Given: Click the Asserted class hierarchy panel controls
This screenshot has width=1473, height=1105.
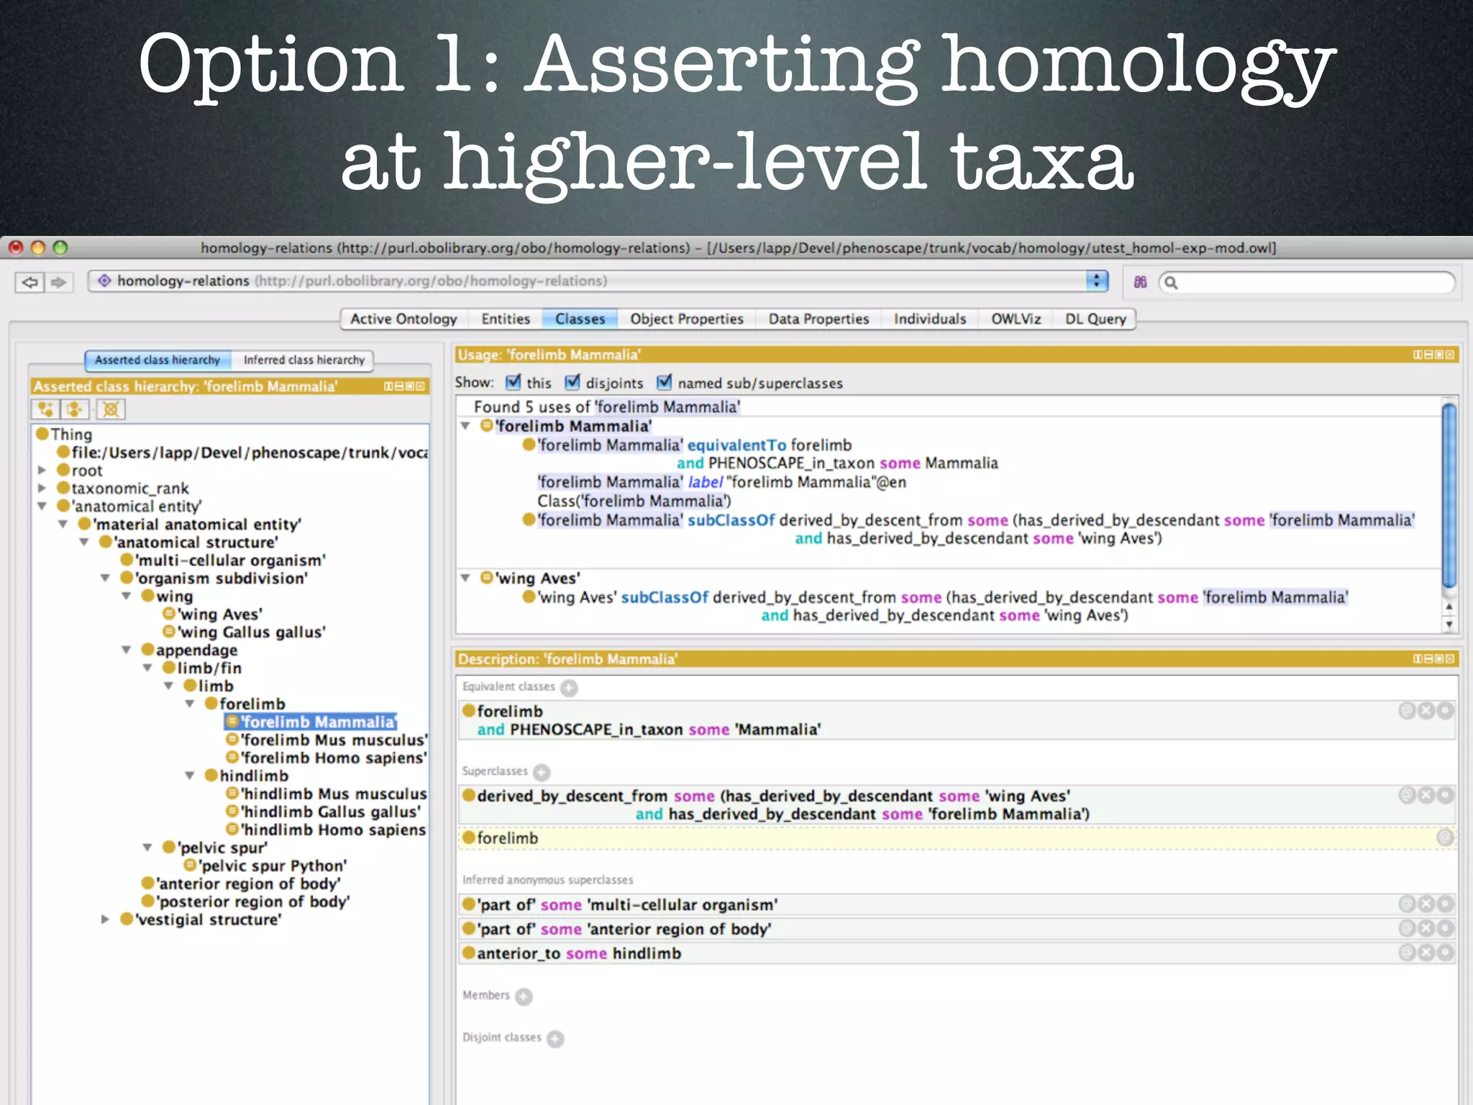Looking at the screenshot, I should coord(404,386).
